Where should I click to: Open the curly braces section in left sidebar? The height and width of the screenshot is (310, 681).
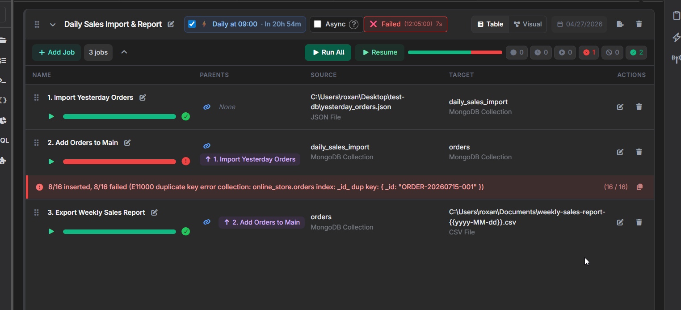click(x=4, y=101)
